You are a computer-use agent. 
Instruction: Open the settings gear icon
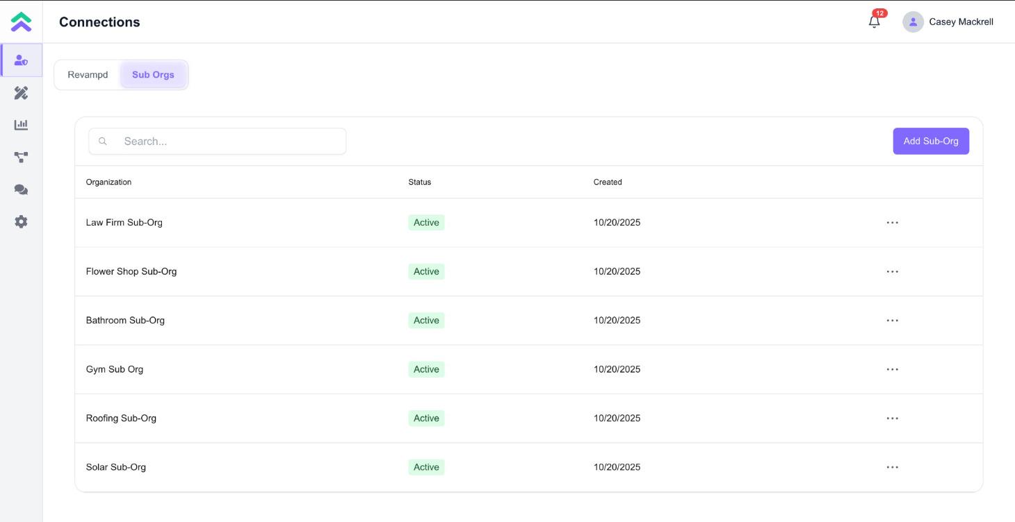[21, 222]
